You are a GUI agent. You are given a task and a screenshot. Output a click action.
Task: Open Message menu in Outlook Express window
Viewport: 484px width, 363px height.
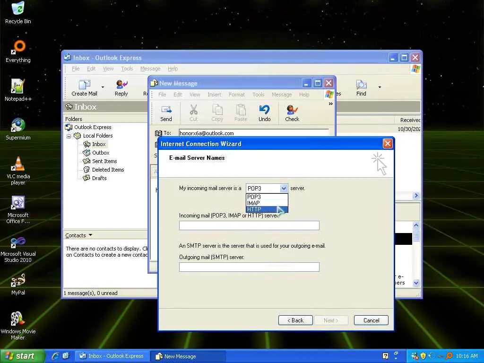tap(150, 69)
